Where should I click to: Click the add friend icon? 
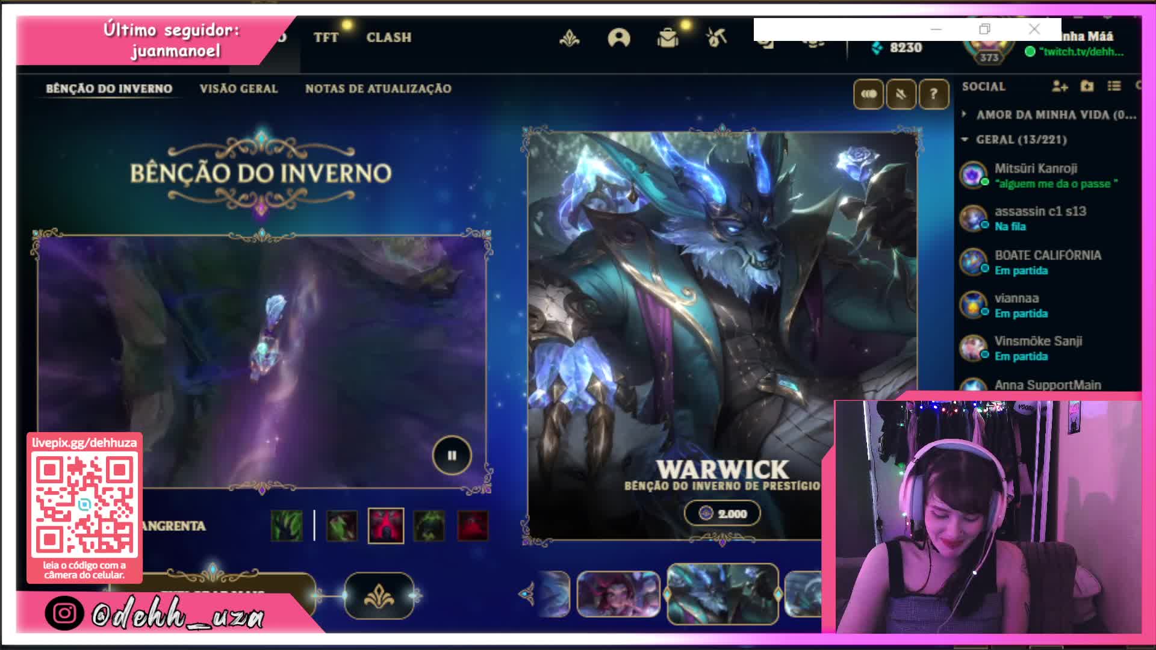1060,87
